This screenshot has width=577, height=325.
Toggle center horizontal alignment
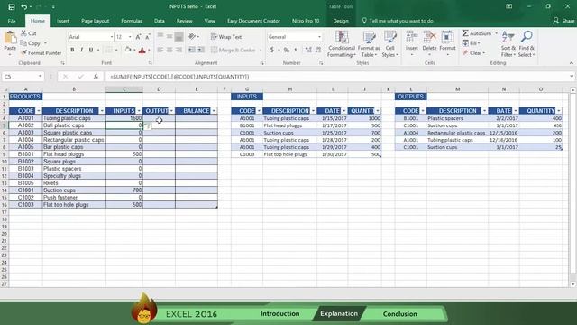169,50
